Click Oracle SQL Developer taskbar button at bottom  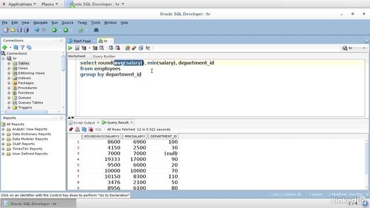(x=39, y=204)
